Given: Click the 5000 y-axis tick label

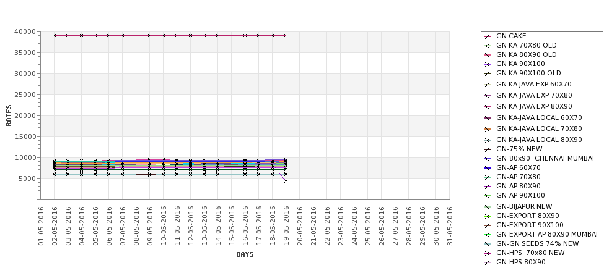Looking at the screenshot, I should pos(27,178).
